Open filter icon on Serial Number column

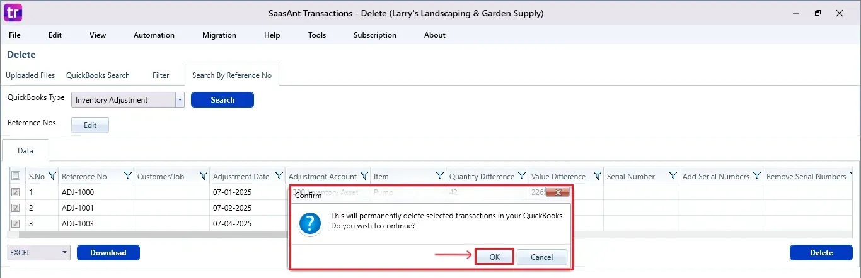click(x=673, y=176)
